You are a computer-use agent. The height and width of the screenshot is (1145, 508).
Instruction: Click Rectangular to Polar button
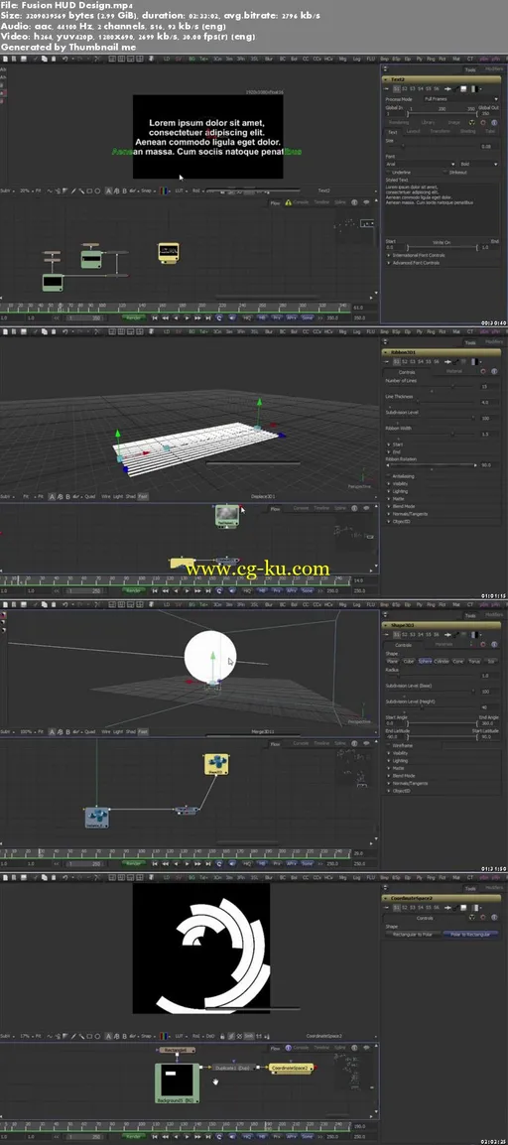(414, 934)
